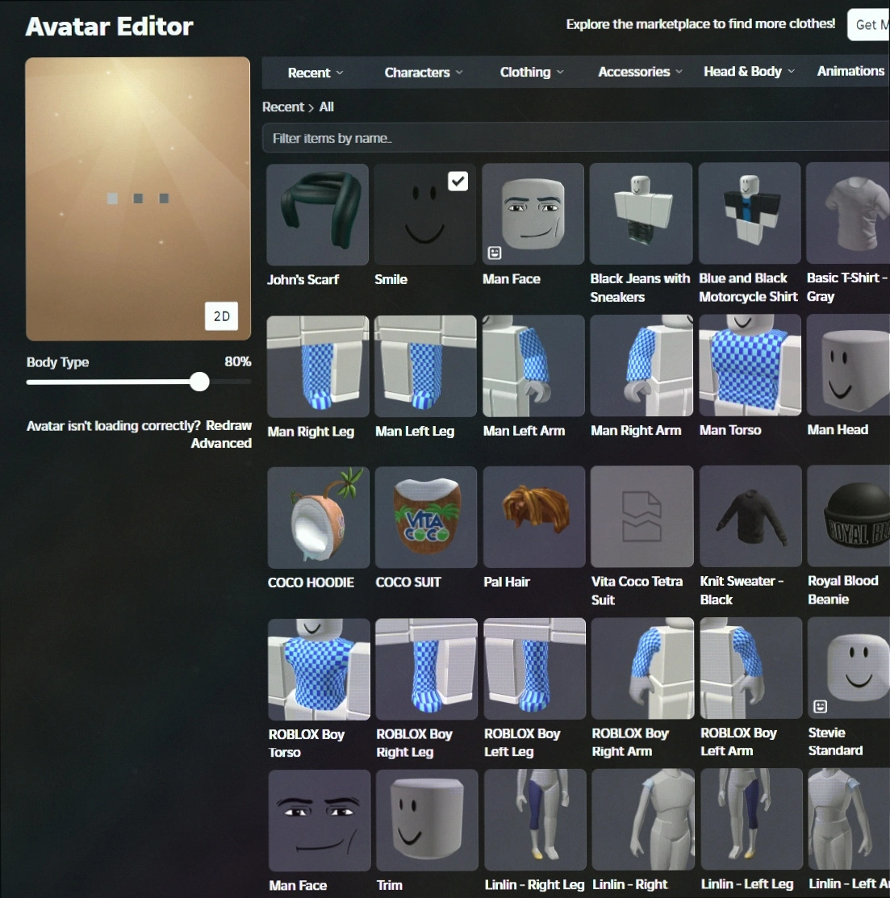Open the Head & Body dropdown
The width and height of the screenshot is (890, 898).
tap(749, 71)
